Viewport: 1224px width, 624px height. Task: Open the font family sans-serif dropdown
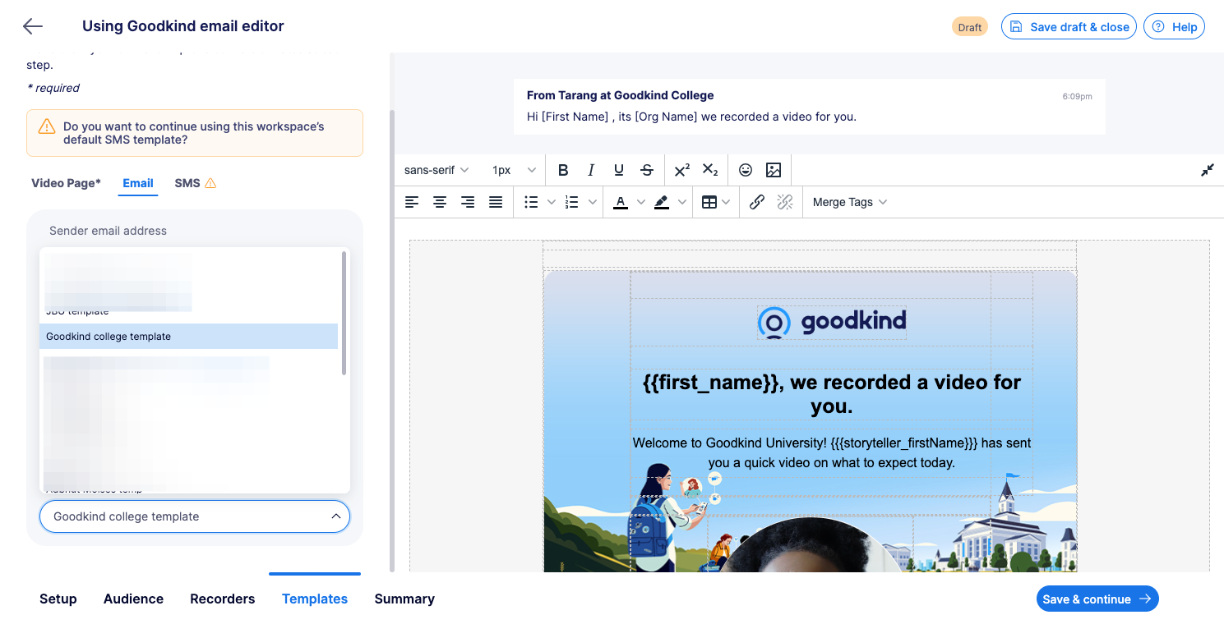coord(436,170)
